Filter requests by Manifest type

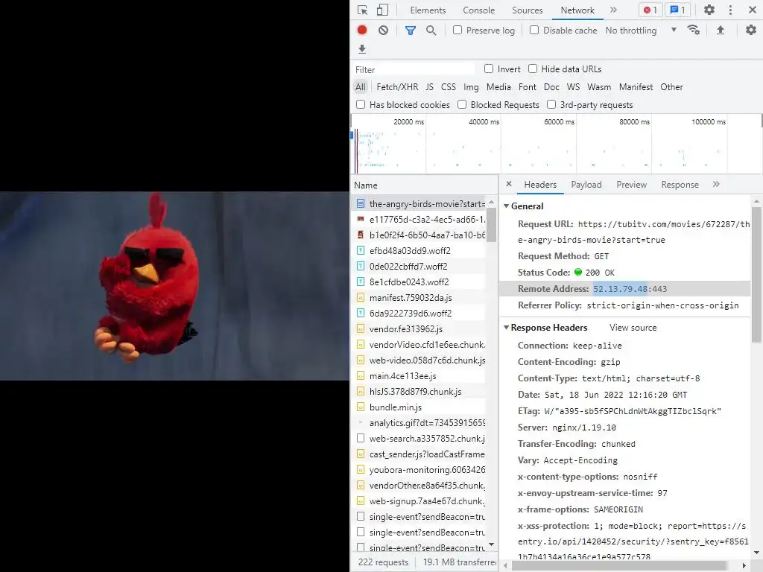636,87
